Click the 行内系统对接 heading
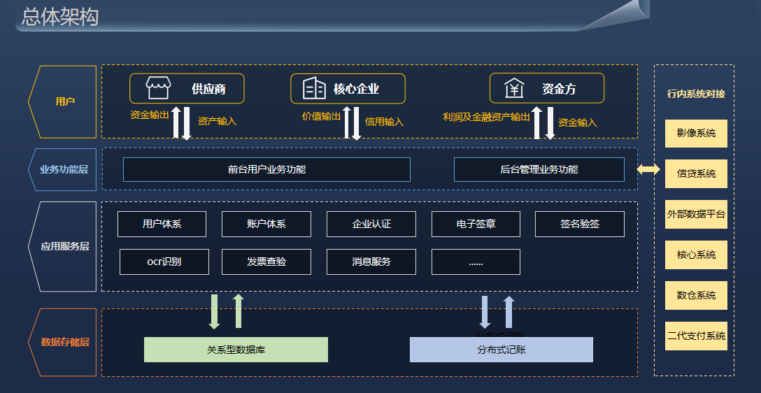 [x=695, y=94]
